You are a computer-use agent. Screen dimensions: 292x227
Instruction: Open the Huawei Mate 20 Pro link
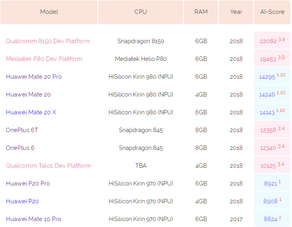click(x=34, y=77)
